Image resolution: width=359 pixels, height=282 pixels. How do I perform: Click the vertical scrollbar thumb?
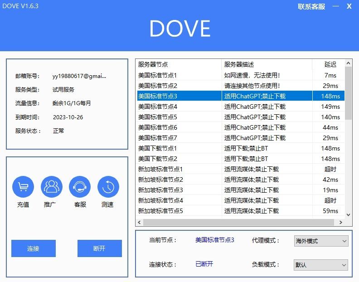pyautogui.click(x=348, y=93)
